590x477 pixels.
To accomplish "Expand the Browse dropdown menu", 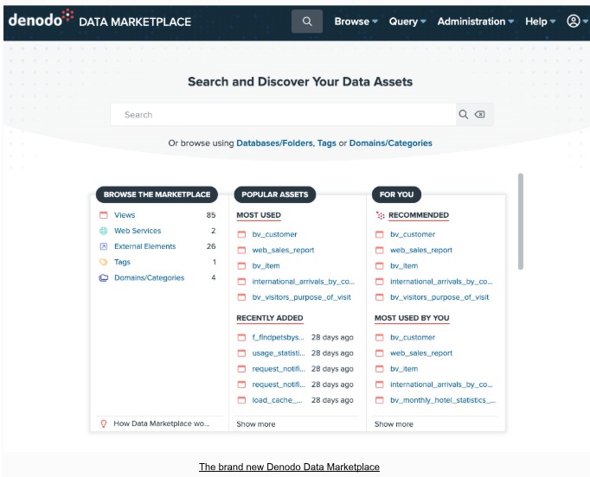I will pos(356,22).
